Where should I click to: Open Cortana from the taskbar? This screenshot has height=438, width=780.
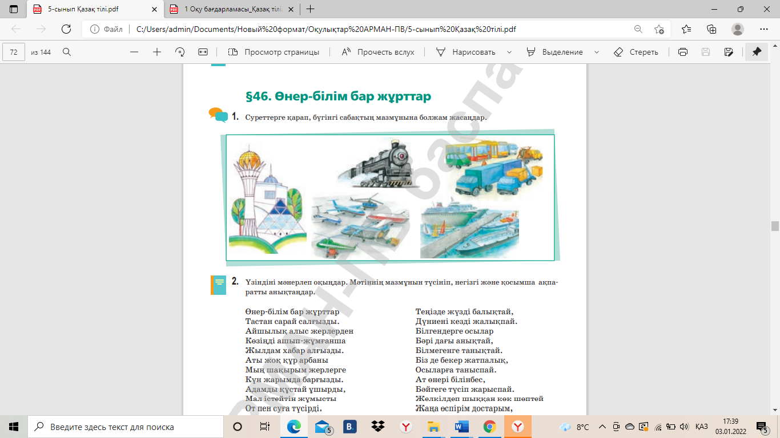tap(238, 427)
